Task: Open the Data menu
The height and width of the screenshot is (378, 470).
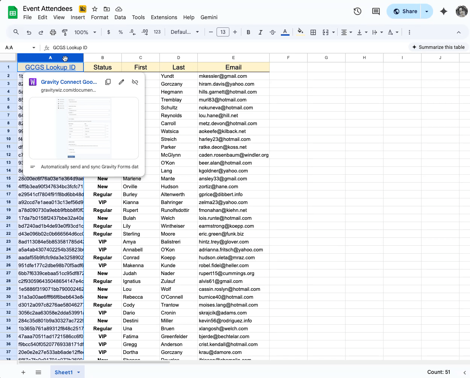Action: tap(120, 17)
